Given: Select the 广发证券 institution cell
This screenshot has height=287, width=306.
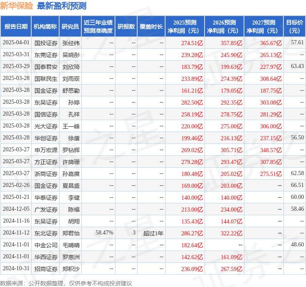Looking at the screenshot, I should coord(46,210).
